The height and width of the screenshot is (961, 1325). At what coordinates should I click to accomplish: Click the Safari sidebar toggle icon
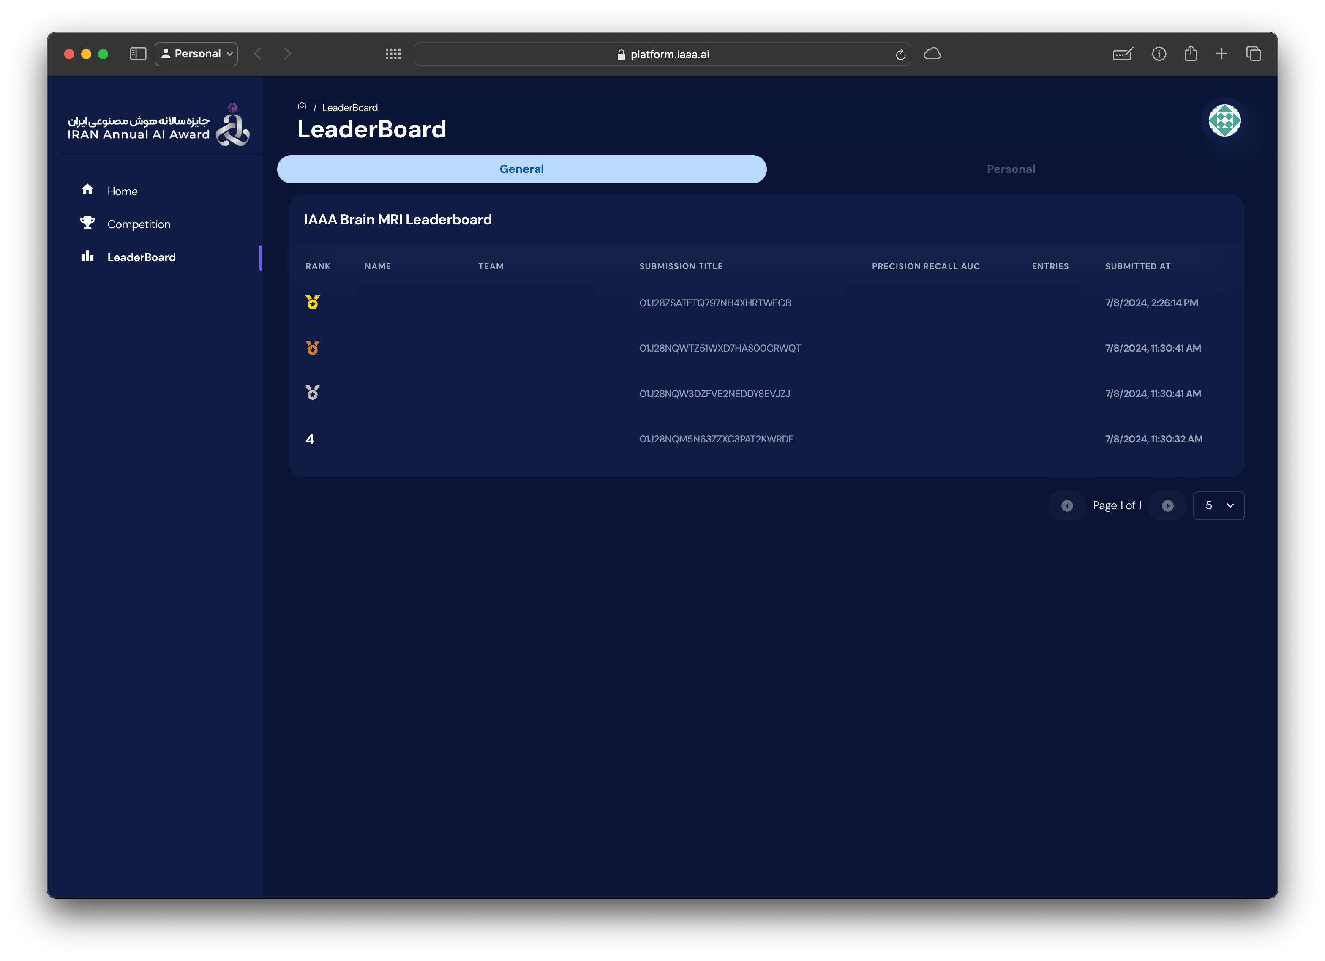pyautogui.click(x=138, y=54)
